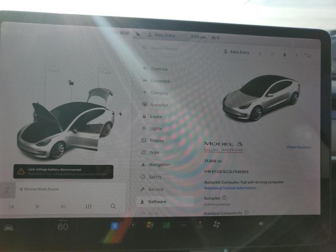
Task: Open the Bluetooth app in the bottom bar
Action: click(x=114, y=226)
